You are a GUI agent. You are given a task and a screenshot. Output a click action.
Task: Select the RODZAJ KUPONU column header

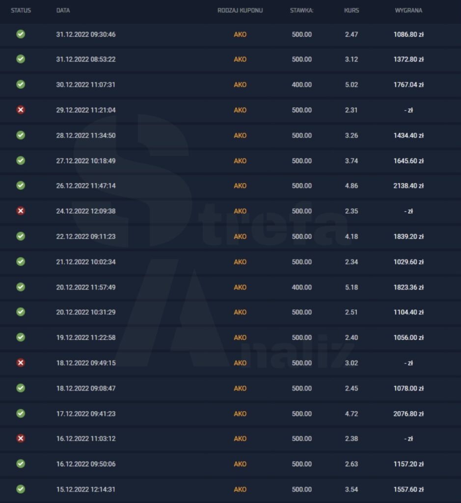click(x=240, y=10)
